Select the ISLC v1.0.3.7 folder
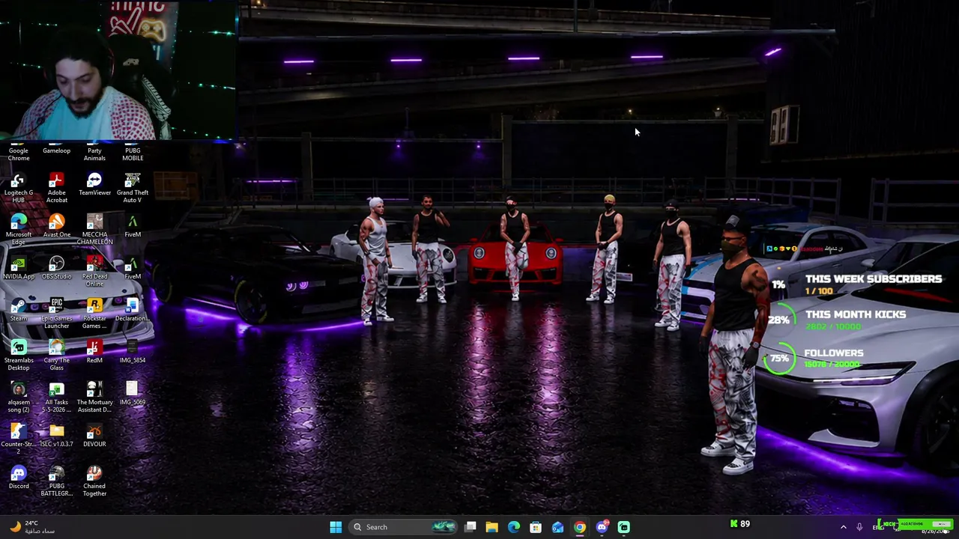Image resolution: width=959 pixels, height=539 pixels. (56, 436)
